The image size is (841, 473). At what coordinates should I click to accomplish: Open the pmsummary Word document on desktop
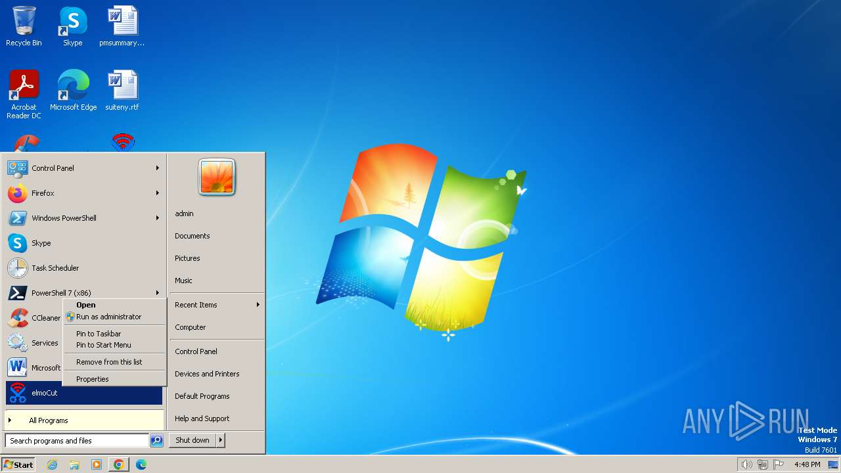coord(122,26)
